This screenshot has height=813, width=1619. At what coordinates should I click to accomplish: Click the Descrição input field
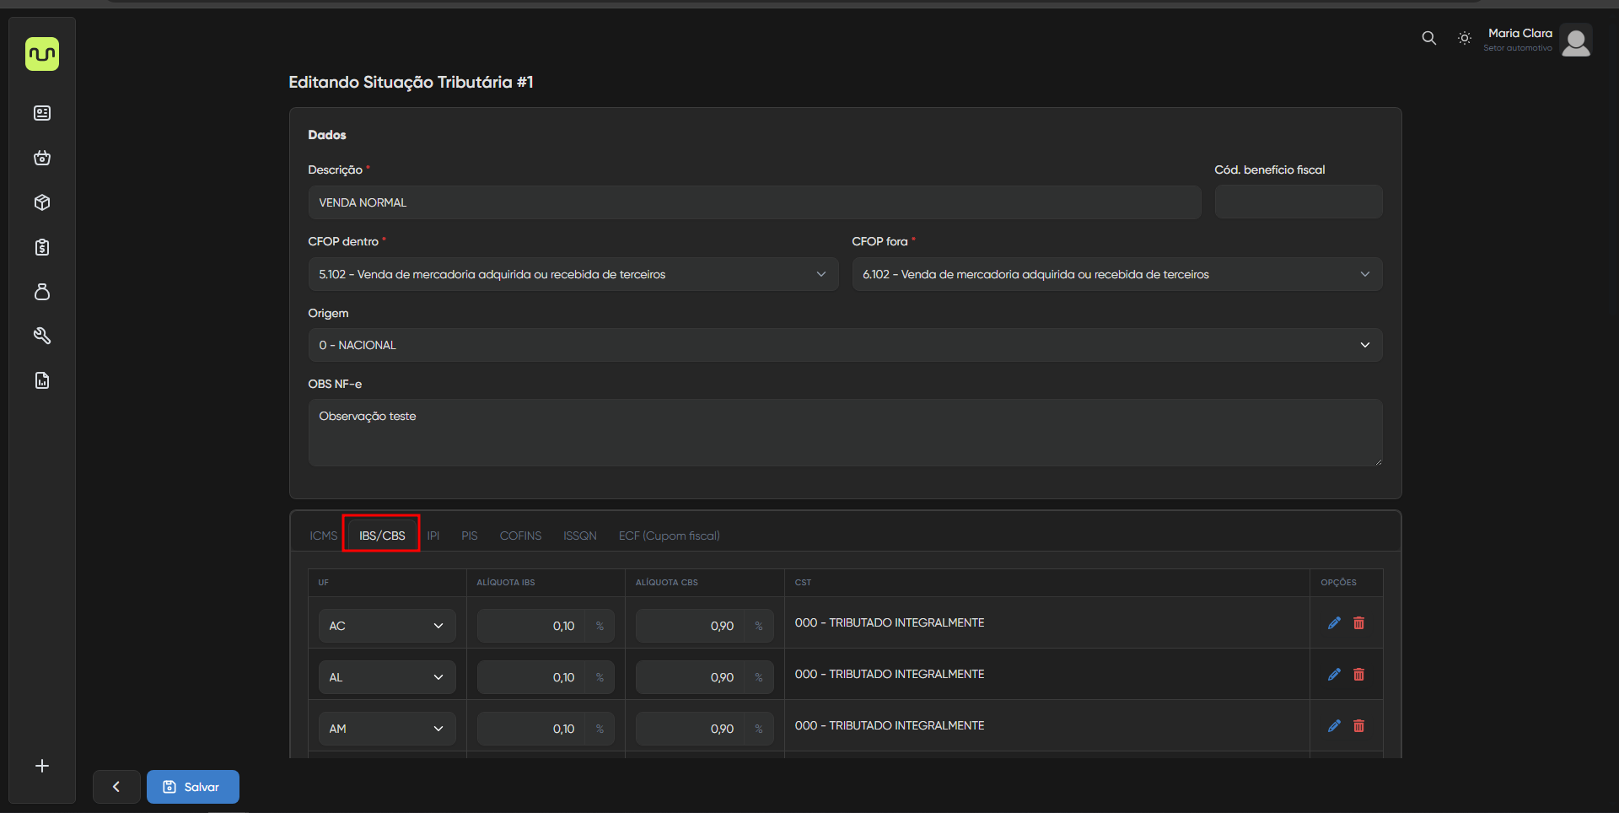pos(754,202)
